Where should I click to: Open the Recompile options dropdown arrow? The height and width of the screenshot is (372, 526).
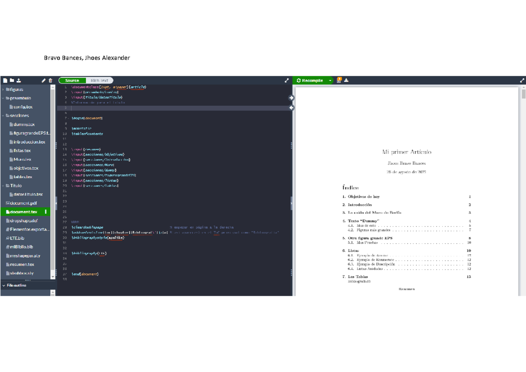coord(330,81)
